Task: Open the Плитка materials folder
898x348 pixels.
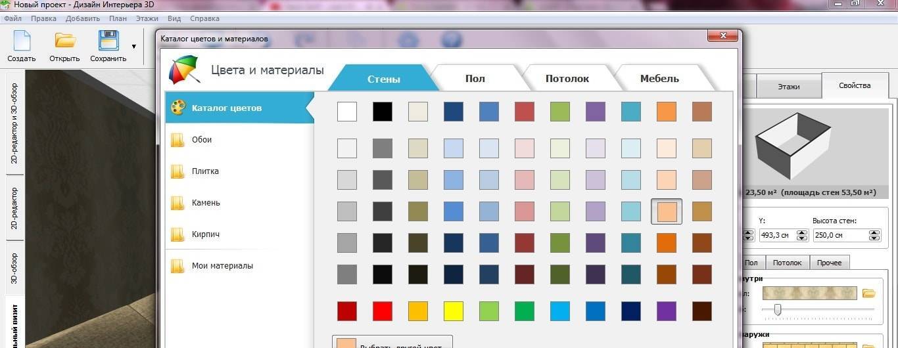Action: [x=204, y=171]
